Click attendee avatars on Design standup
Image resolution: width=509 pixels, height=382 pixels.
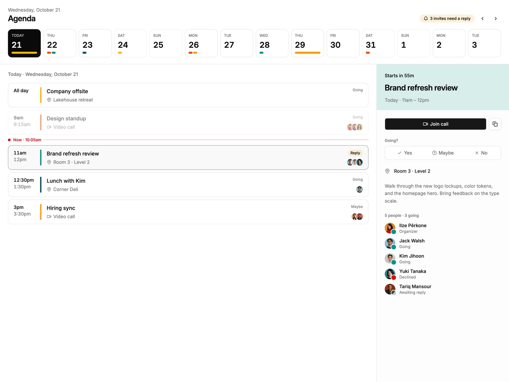pyautogui.click(x=355, y=127)
